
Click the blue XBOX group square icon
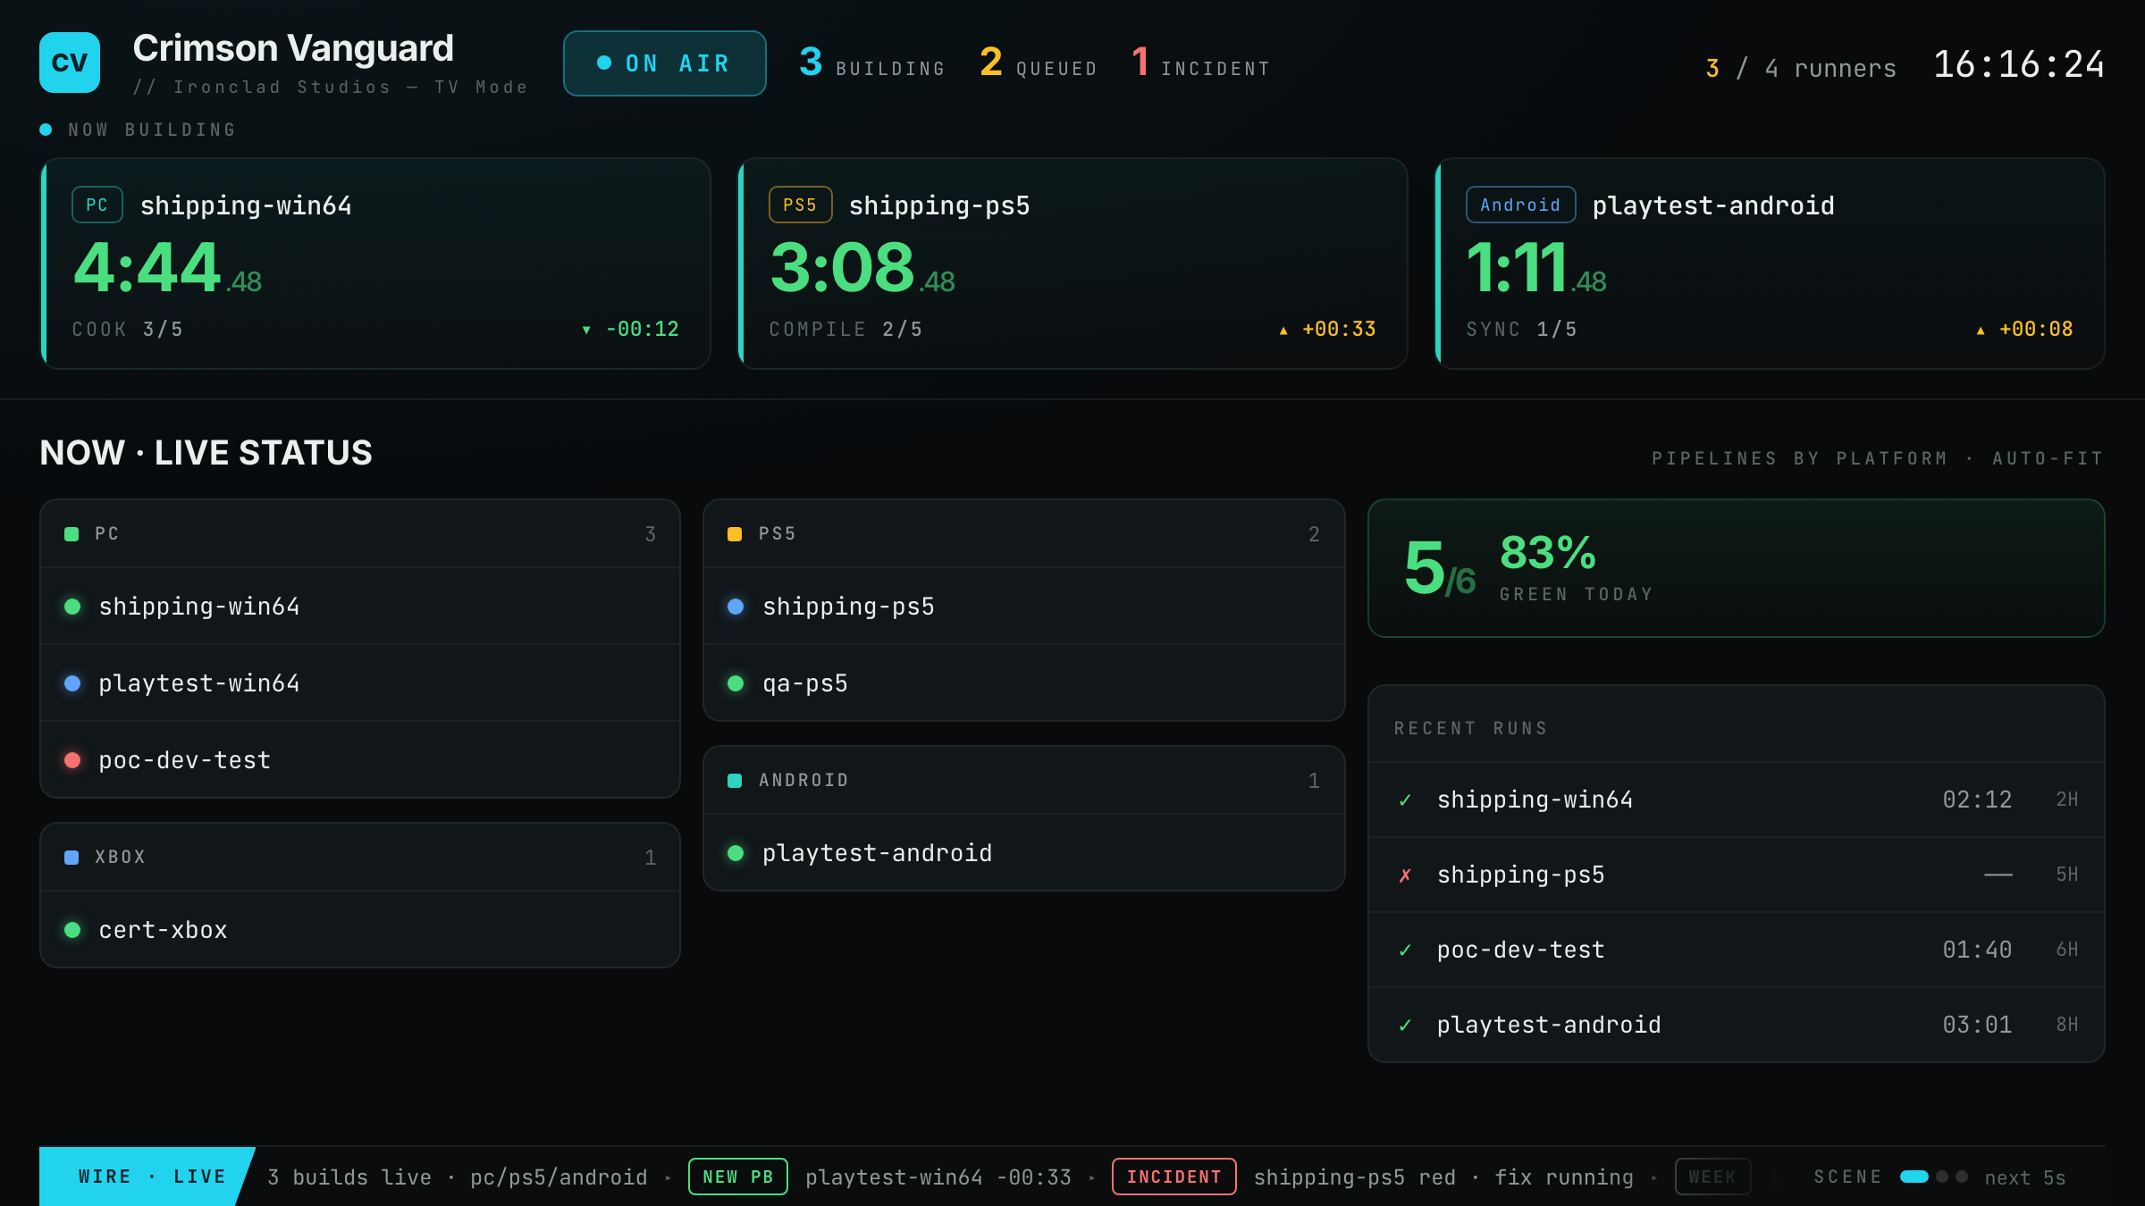[71, 858]
